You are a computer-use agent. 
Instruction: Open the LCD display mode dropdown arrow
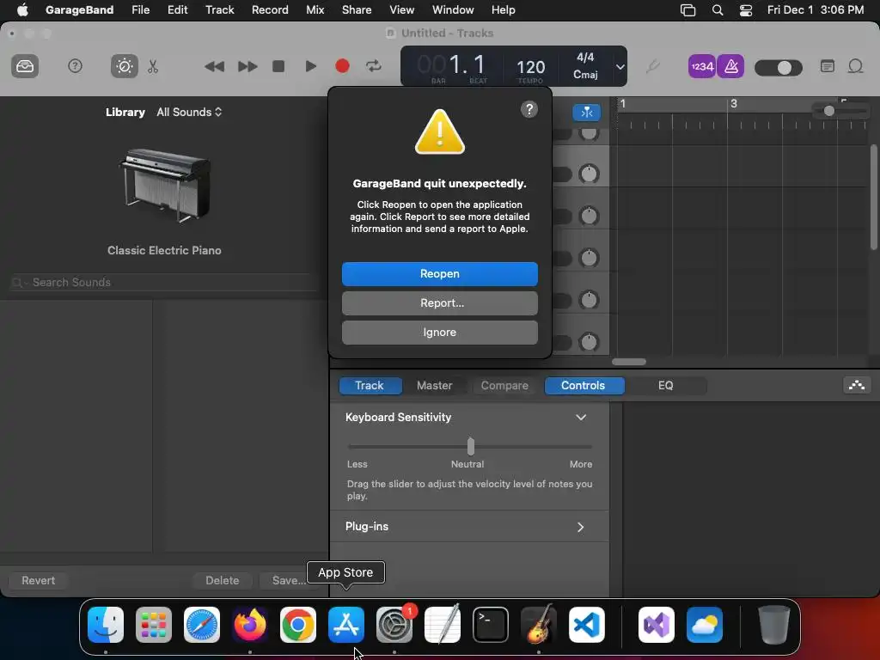(x=620, y=66)
